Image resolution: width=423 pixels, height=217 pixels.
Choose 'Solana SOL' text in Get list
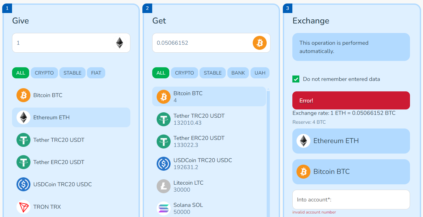coord(188,205)
